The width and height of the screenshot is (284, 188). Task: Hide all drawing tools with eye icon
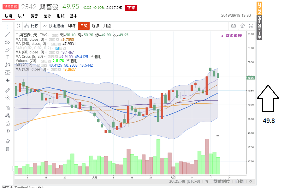pyautogui.click(x=8, y=131)
